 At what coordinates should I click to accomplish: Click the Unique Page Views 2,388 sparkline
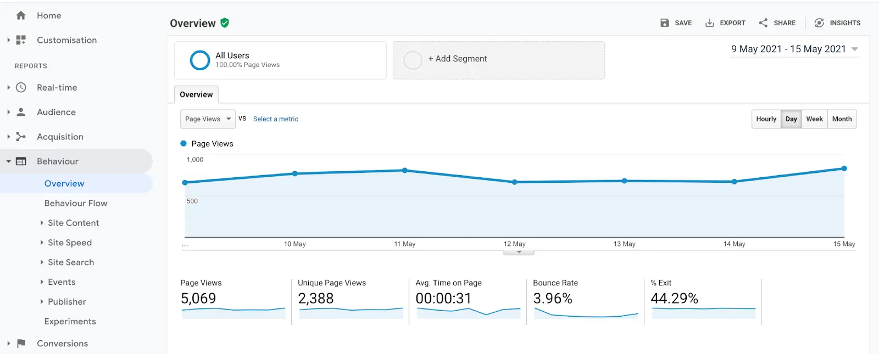click(x=351, y=313)
